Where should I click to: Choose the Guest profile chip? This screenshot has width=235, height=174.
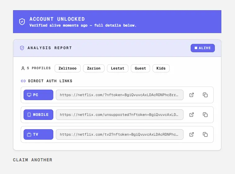(x=140, y=68)
